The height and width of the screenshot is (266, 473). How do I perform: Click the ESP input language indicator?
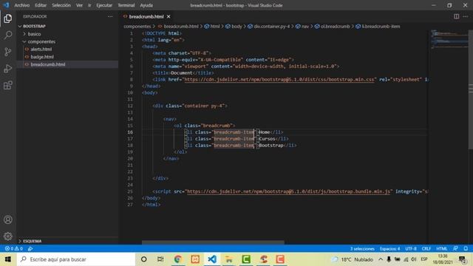coord(424,259)
